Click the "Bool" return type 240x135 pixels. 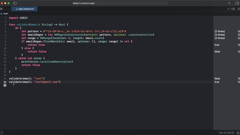point(62,25)
